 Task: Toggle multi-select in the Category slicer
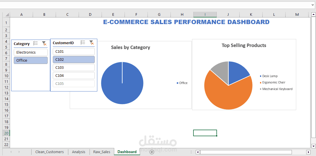(36, 43)
